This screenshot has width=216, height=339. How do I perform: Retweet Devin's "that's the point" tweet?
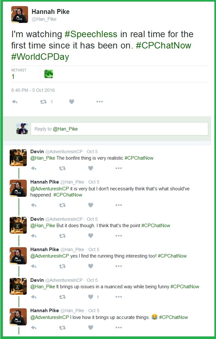click(62, 236)
